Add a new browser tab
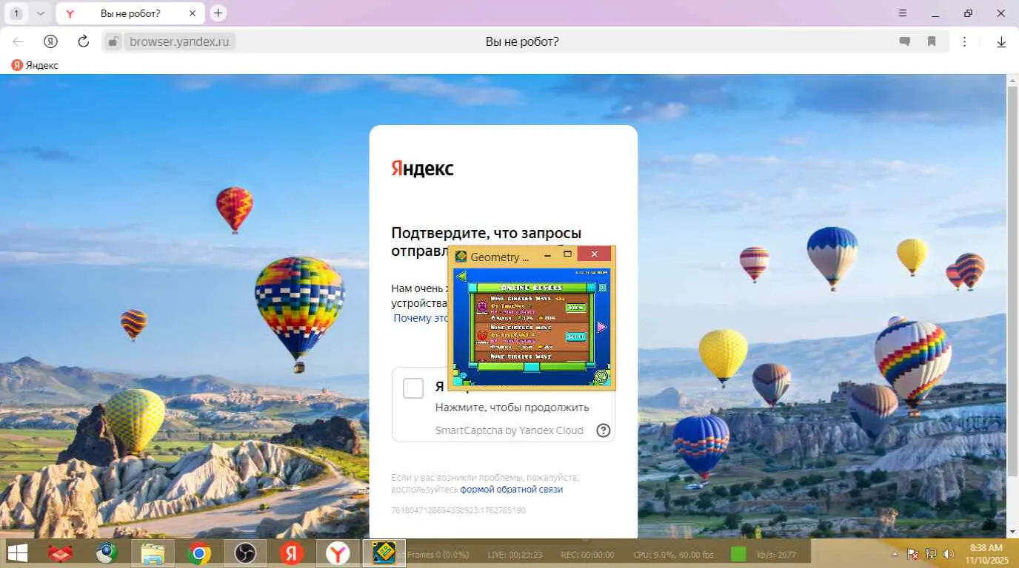Viewport: 1019px width, 568px height. point(218,13)
